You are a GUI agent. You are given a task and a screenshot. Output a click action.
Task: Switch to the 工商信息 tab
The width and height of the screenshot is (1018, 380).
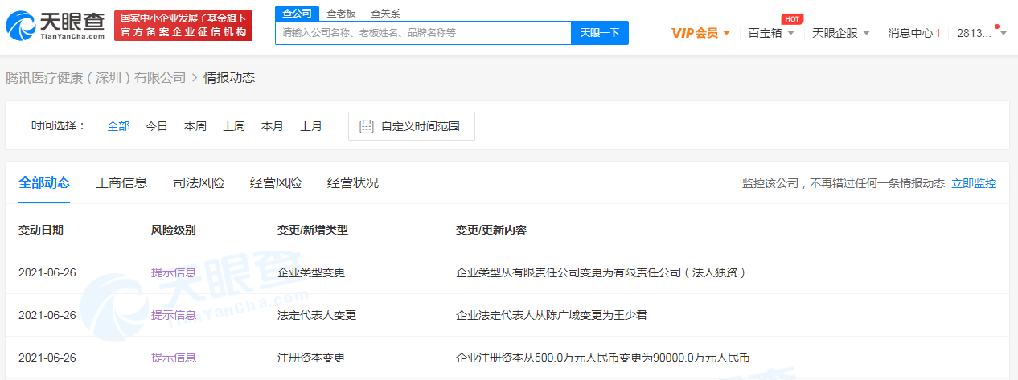click(121, 182)
